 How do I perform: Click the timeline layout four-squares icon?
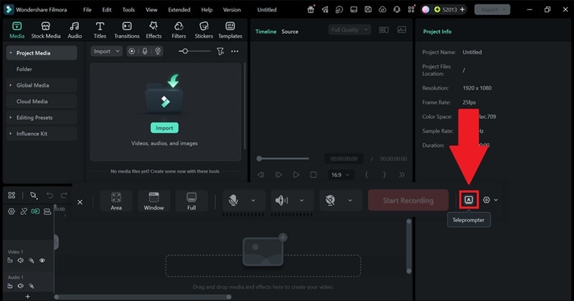point(11,195)
